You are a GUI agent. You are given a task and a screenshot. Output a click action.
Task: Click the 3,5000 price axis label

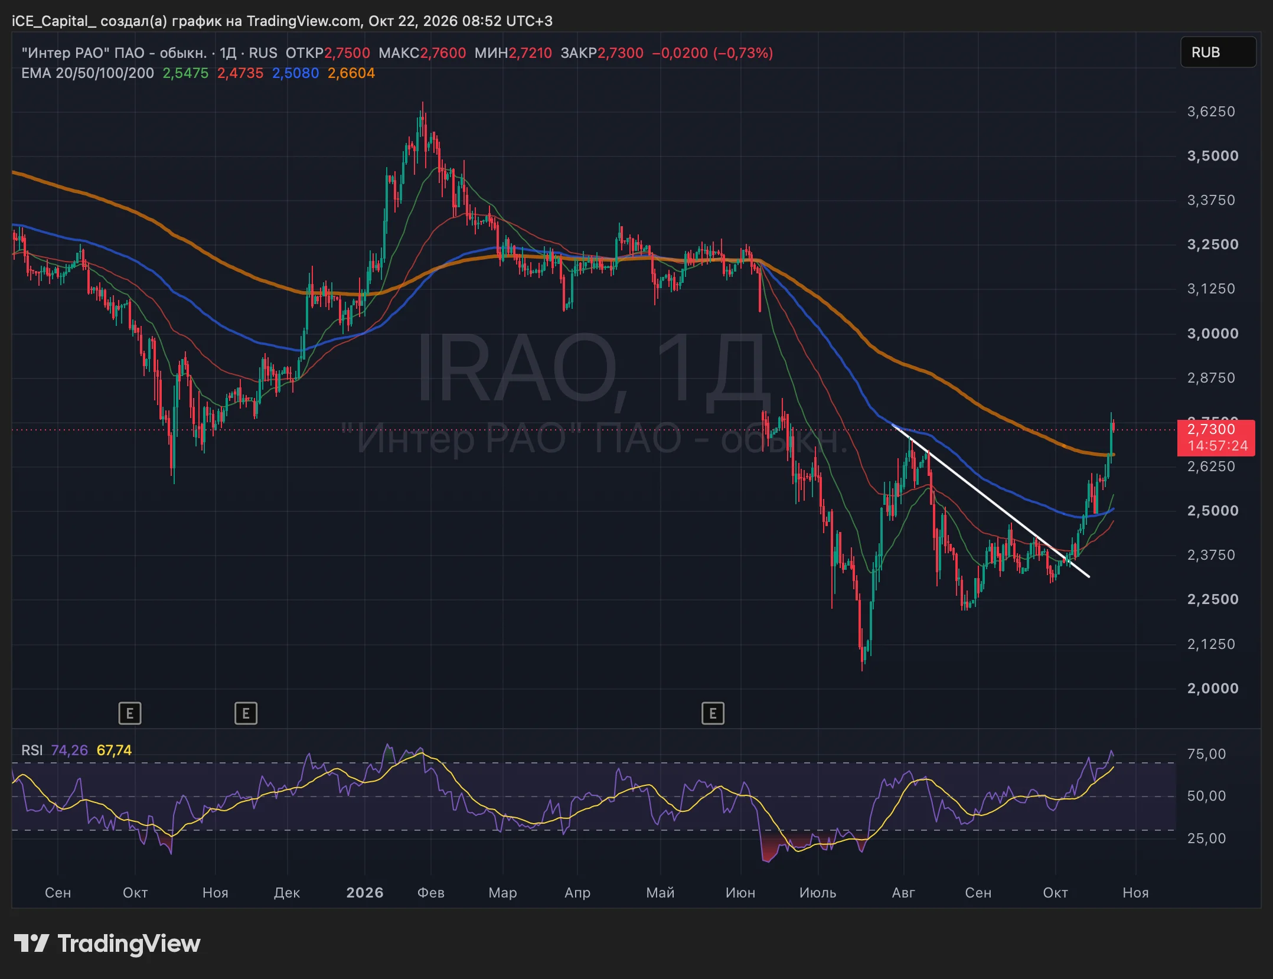(1213, 156)
